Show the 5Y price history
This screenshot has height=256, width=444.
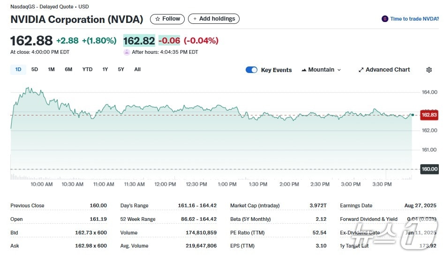(121, 69)
